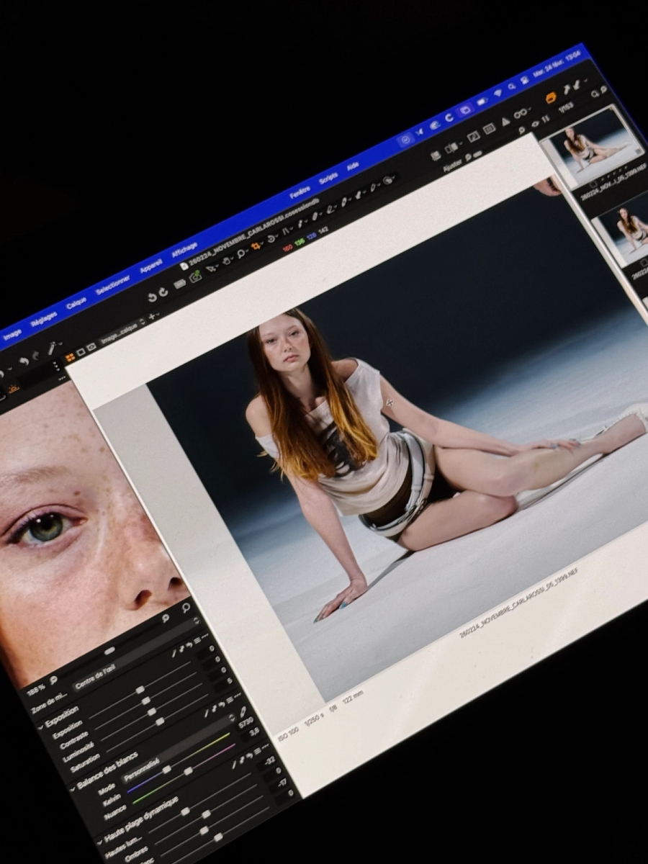Image resolution: width=648 pixels, height=864 pixels.
Task: Click the browser search magnifier icon
Action: click(x=595, y=94)
